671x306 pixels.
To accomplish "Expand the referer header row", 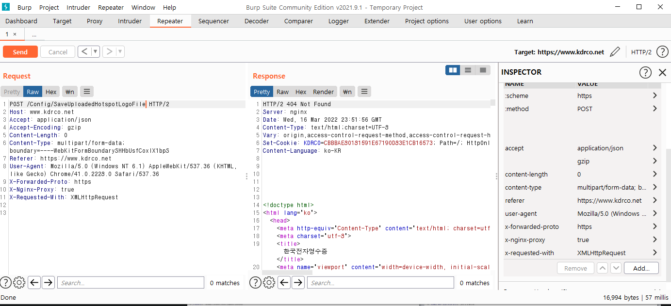I will point(655,200).
